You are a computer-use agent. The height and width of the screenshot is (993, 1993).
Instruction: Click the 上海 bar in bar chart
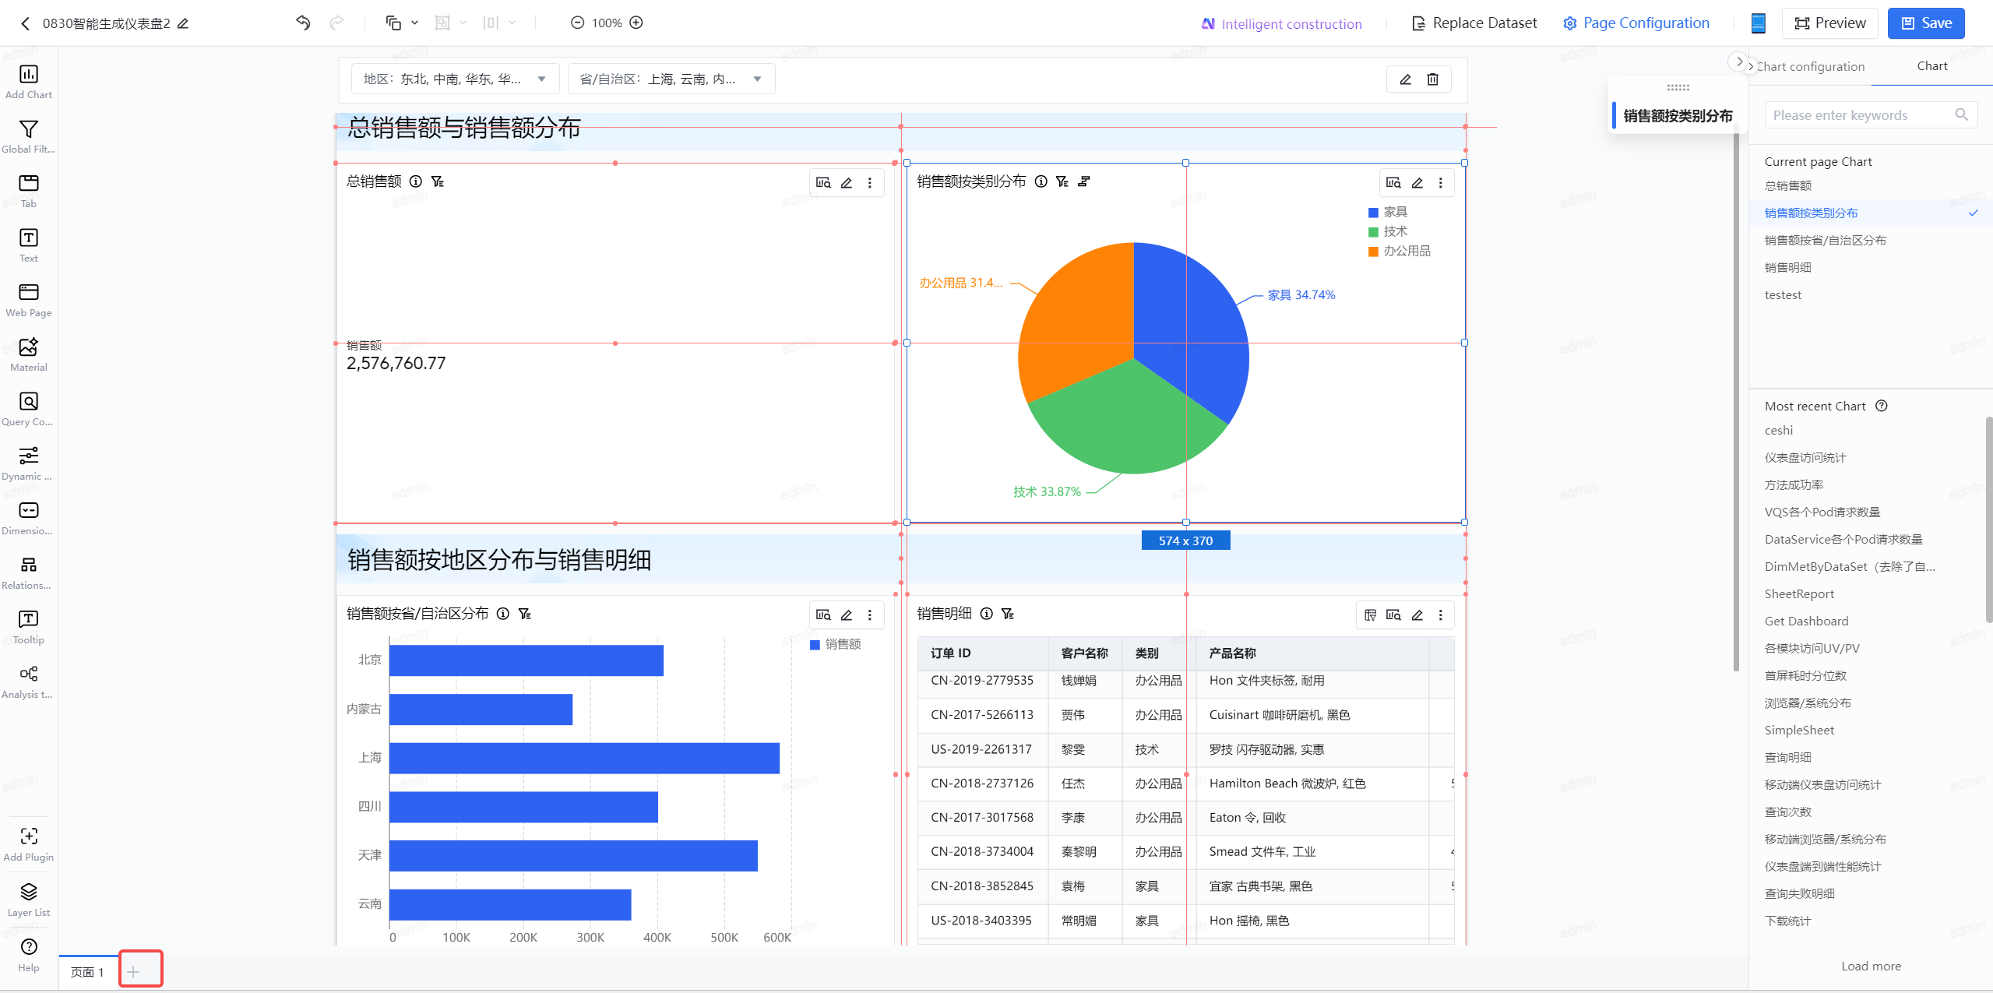pyautogui.click(x=584, y=758)
